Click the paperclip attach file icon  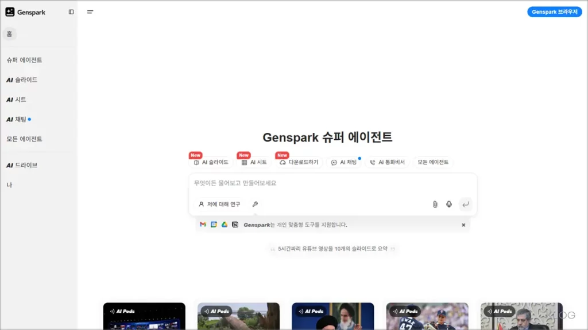pyautogui.click(x=435, y=205)
